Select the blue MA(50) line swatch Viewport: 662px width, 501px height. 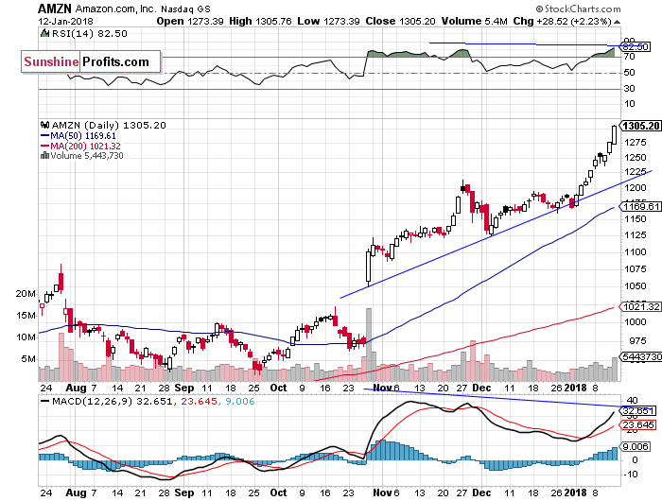44,136
